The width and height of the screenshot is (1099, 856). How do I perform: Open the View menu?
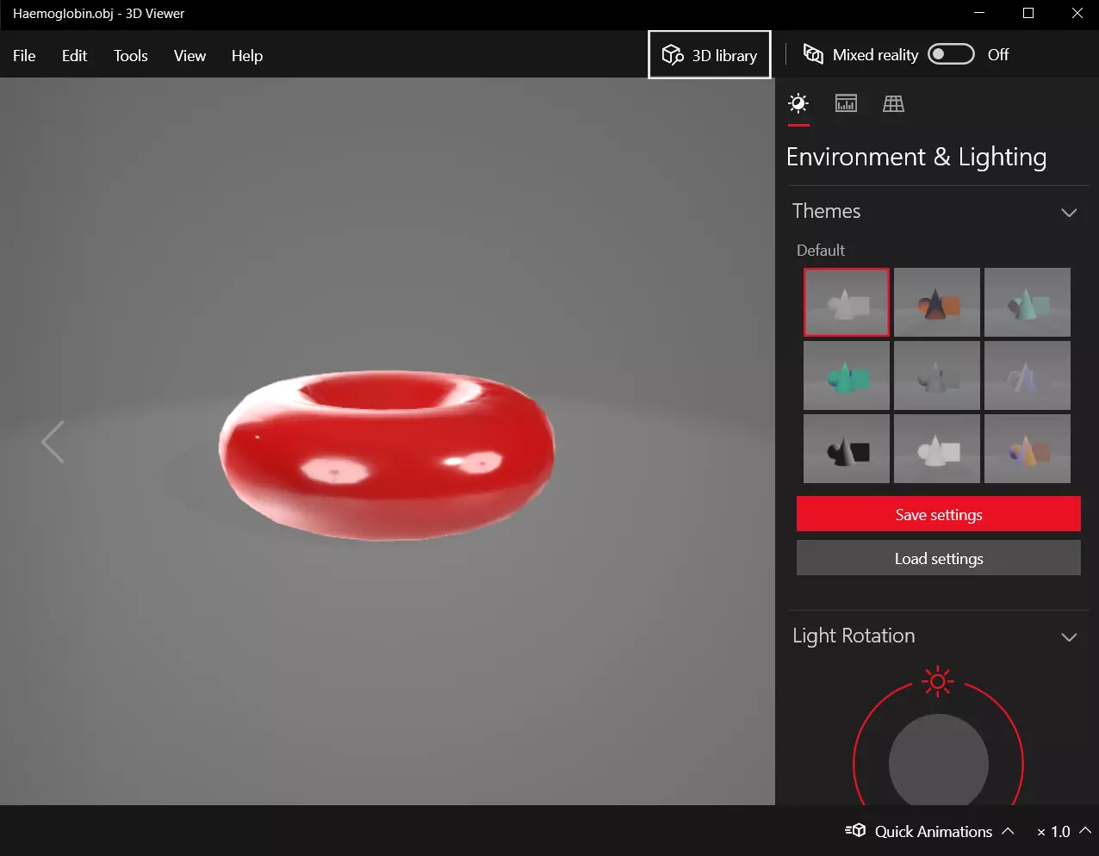point(189,55)
